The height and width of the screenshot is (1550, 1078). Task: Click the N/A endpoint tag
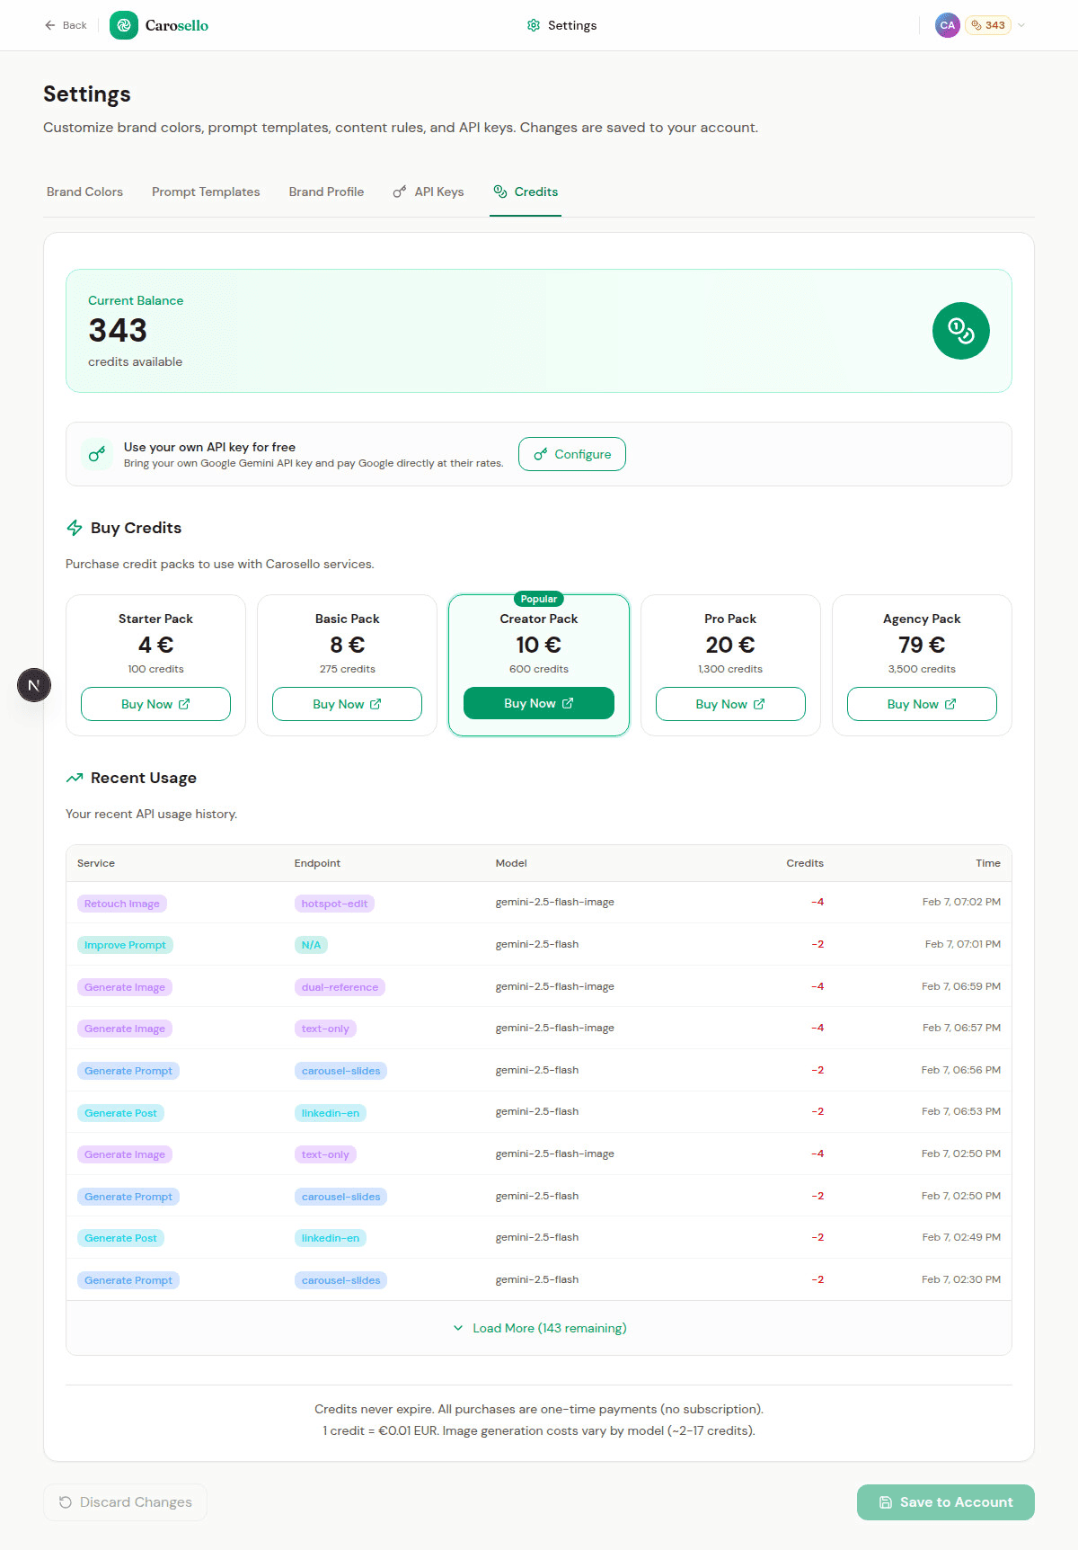311,945
